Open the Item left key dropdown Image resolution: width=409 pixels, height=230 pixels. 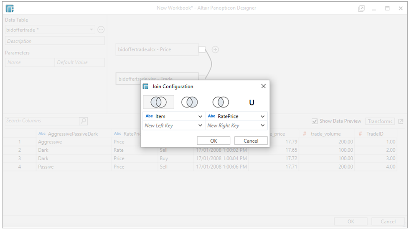point(200,116)
